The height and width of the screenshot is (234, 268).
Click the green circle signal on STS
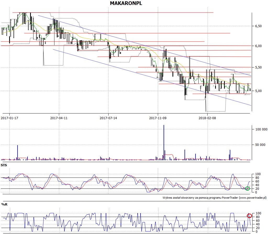pos(247,189)
